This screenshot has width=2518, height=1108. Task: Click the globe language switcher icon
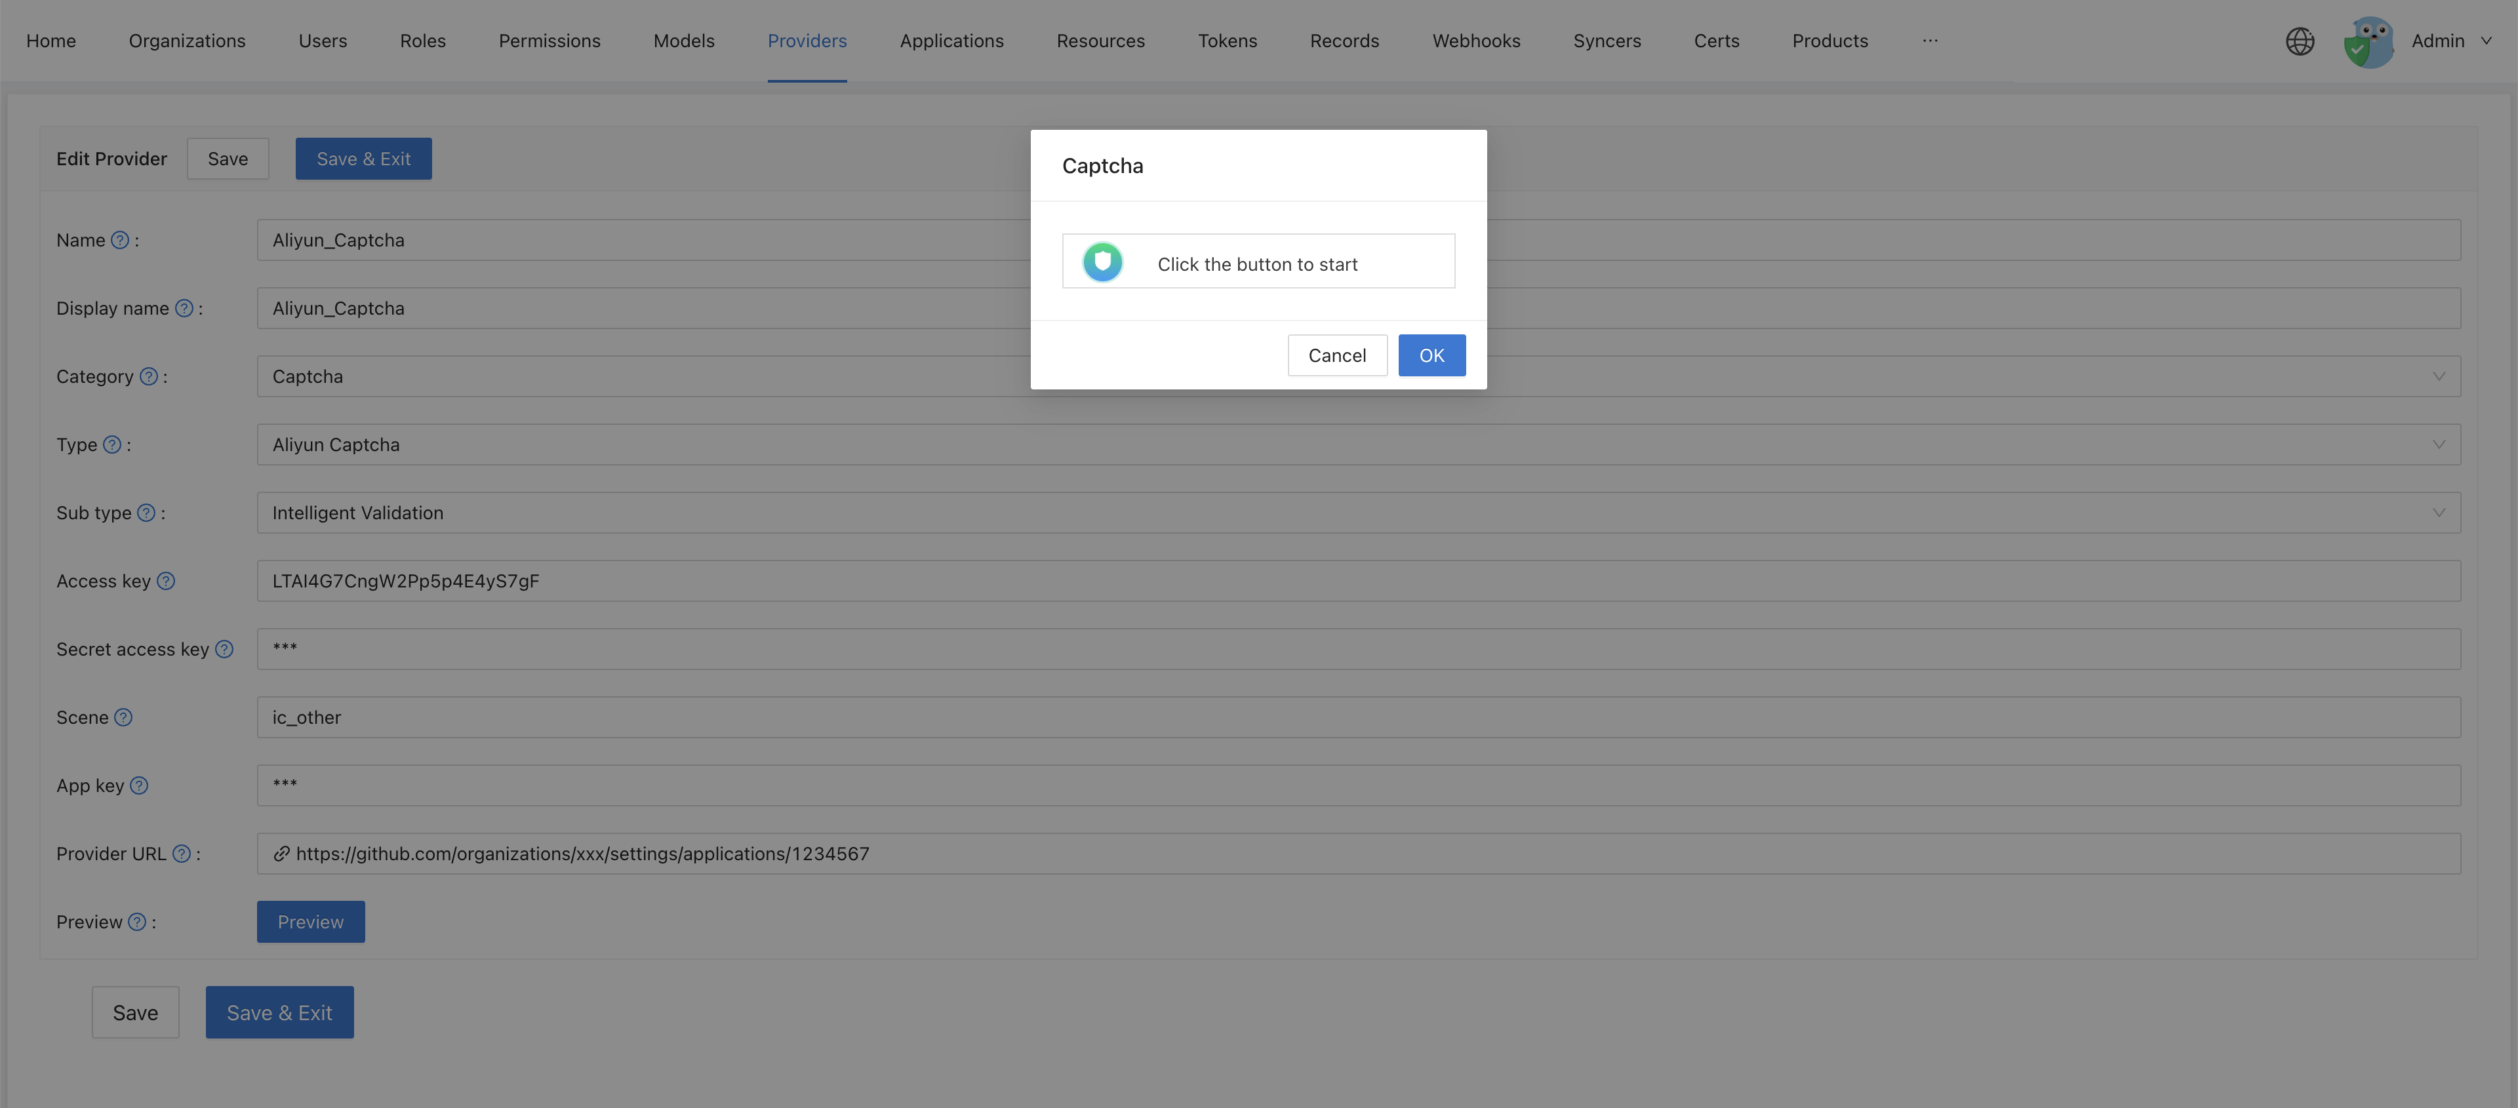(2300, 41)
